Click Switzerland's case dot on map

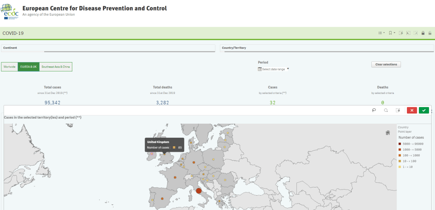click(x=191, y=176)
